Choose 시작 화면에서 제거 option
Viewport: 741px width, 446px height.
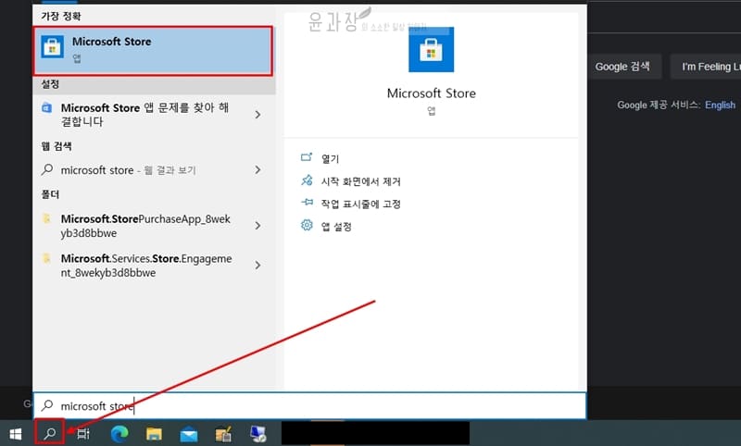pyautogui.click(x=360, y=181)
